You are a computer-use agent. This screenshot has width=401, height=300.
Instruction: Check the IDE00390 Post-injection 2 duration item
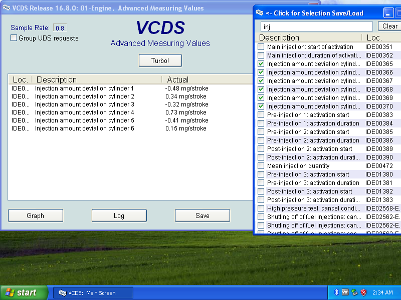point(261,157)
